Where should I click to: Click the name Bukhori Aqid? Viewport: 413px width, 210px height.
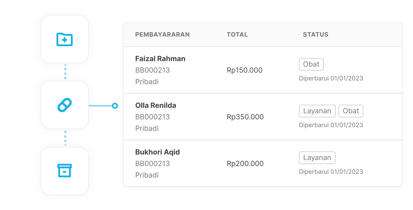coord(157,152)
